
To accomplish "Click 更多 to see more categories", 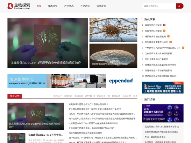I will (x=135, y=96).
